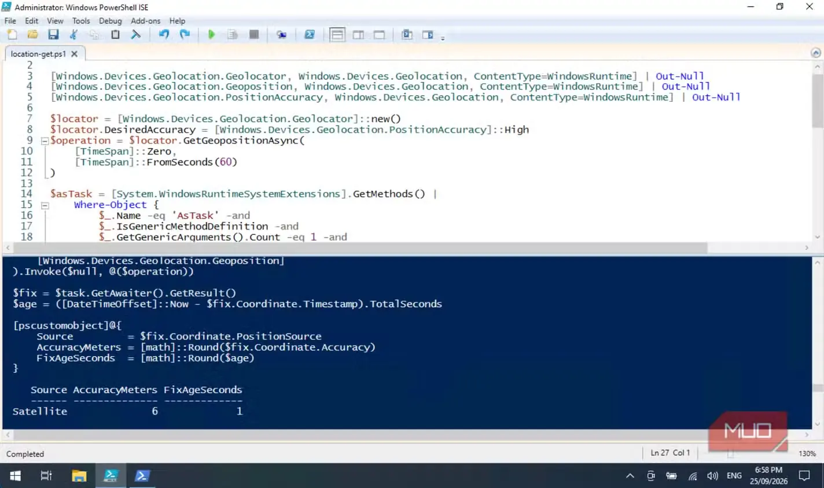Open the toolbar options overflow arrow
This screenshot has width=824, height=488.
[x=443, y=38]
